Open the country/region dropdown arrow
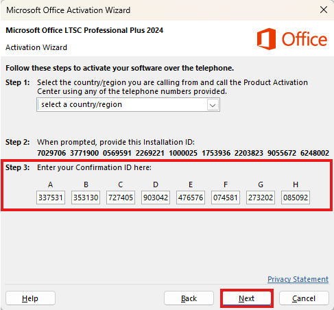This screenshot has height=310, width=334. [213, 105]
